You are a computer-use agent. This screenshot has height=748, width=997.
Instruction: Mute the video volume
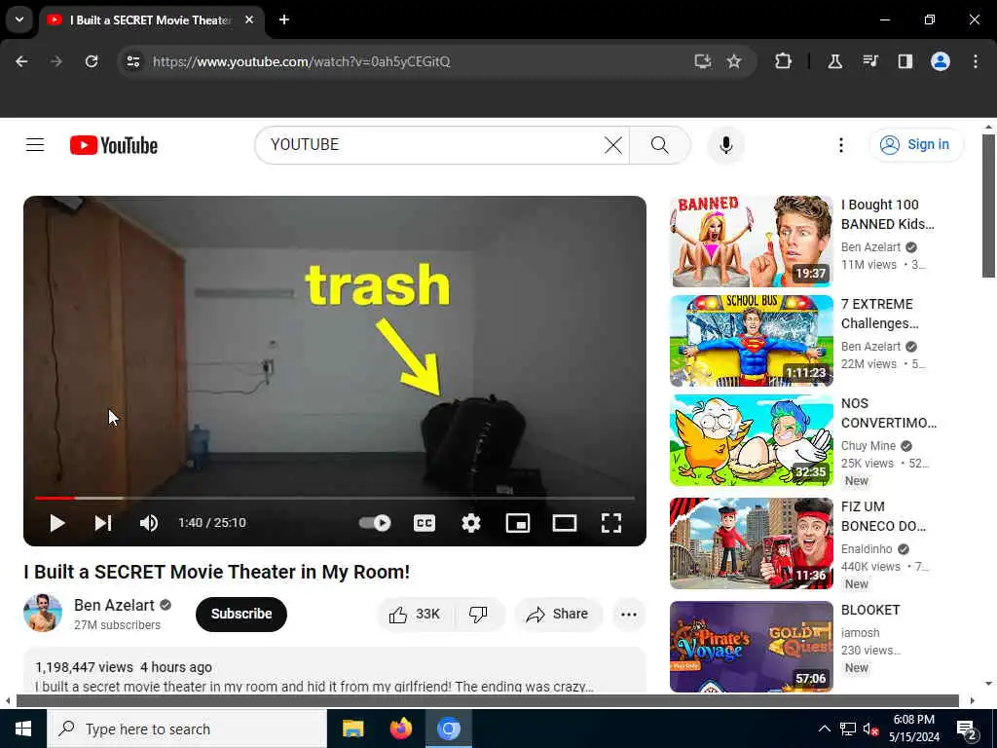pyautogui.click(x=149, y=523)
